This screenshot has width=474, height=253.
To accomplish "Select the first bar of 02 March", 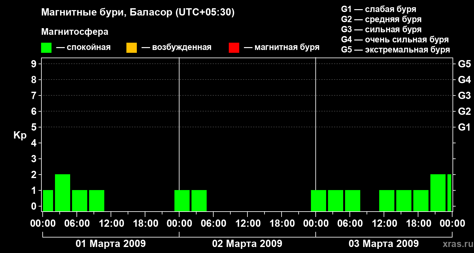I will click(x=182, y=201).
